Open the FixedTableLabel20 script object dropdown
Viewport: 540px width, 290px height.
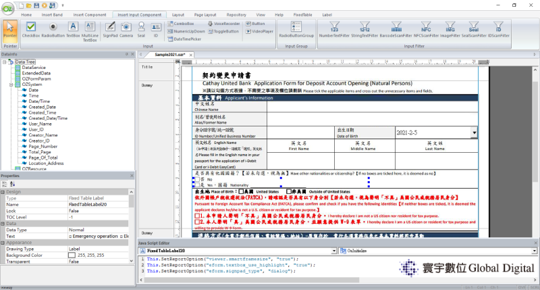pos(333,251)
